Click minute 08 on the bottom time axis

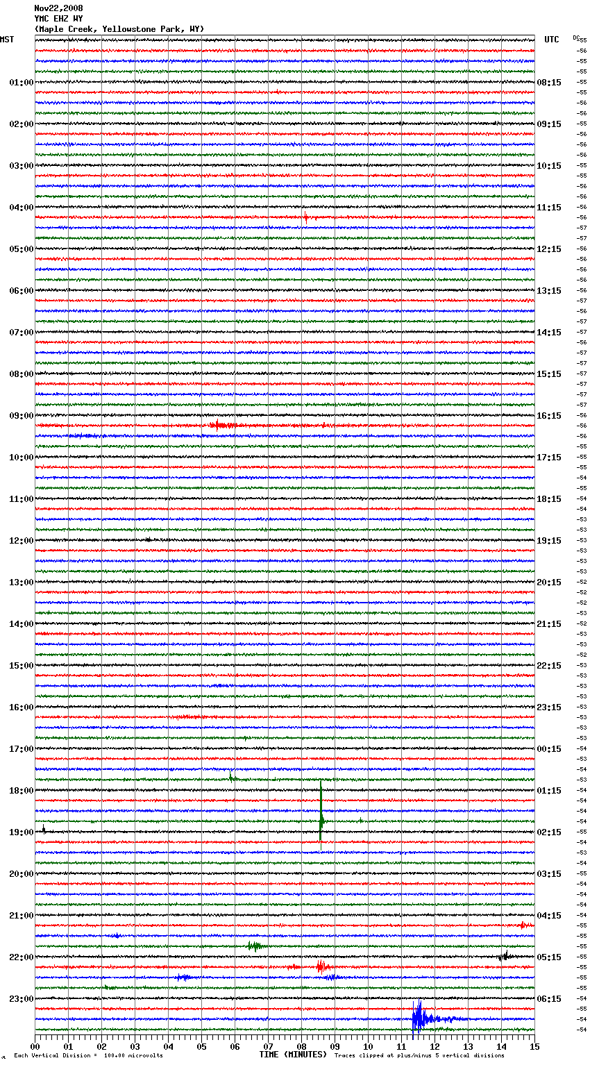click(x=301, y=1046)
